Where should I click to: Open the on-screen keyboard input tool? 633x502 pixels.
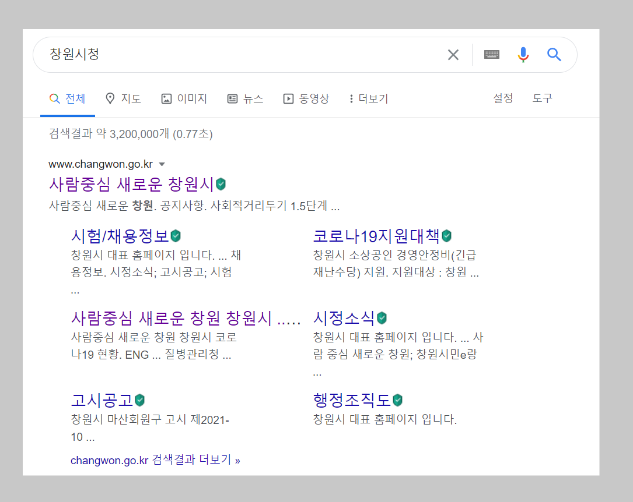coord(491,54)
